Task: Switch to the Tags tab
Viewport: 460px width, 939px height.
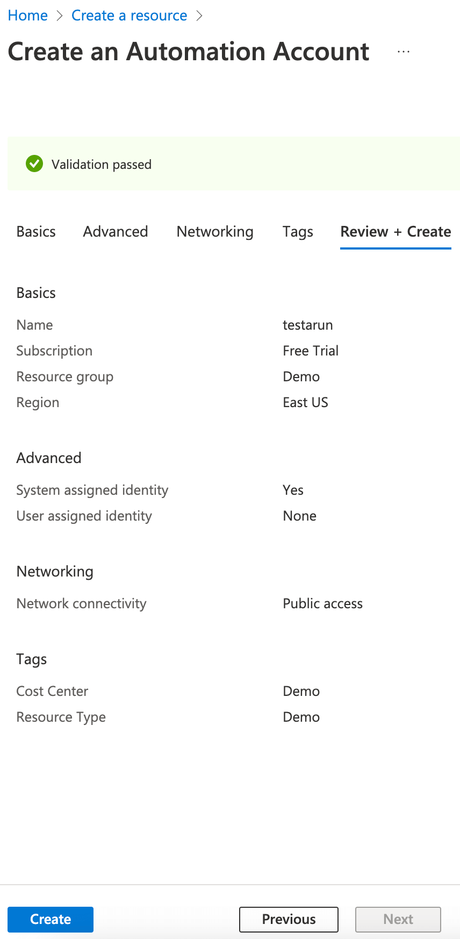Action: [298, 232]
